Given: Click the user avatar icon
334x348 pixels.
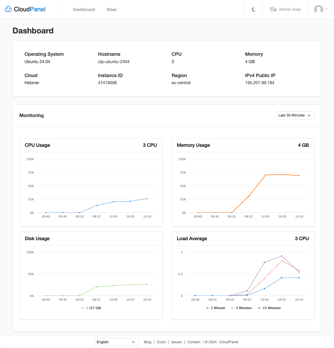Looking at the screenshot, I should point(319,9).
